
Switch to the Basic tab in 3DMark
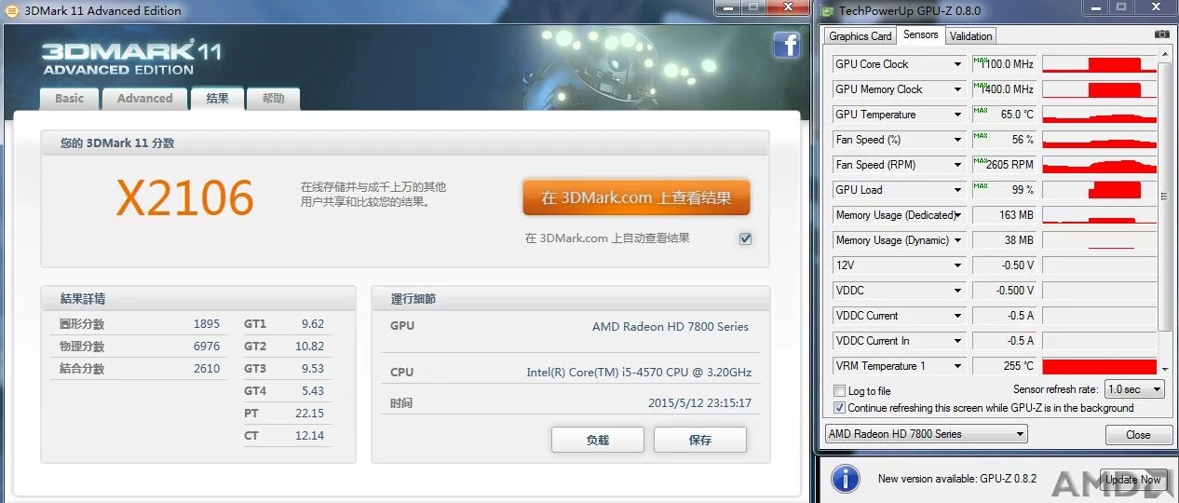coord(69,99)
